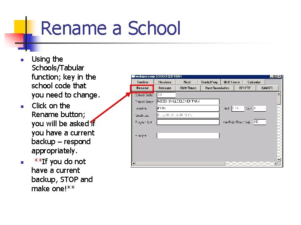
Task: Click into the Location field
Action: pyautogui.click(x=188, y=108)
